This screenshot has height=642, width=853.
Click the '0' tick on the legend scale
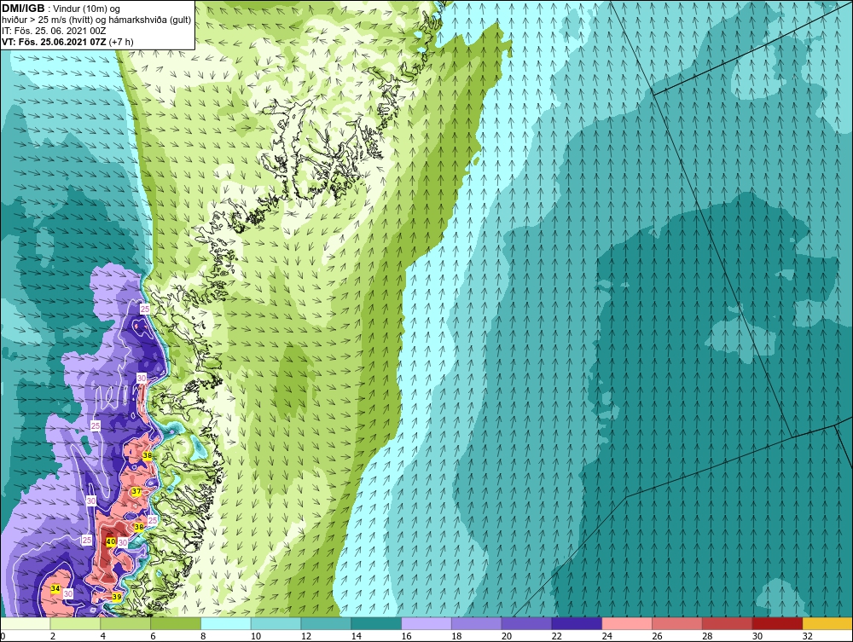point(3,636)
